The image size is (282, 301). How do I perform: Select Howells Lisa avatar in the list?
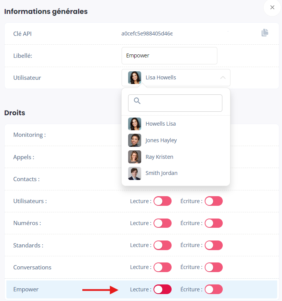[x=135, y=124]
